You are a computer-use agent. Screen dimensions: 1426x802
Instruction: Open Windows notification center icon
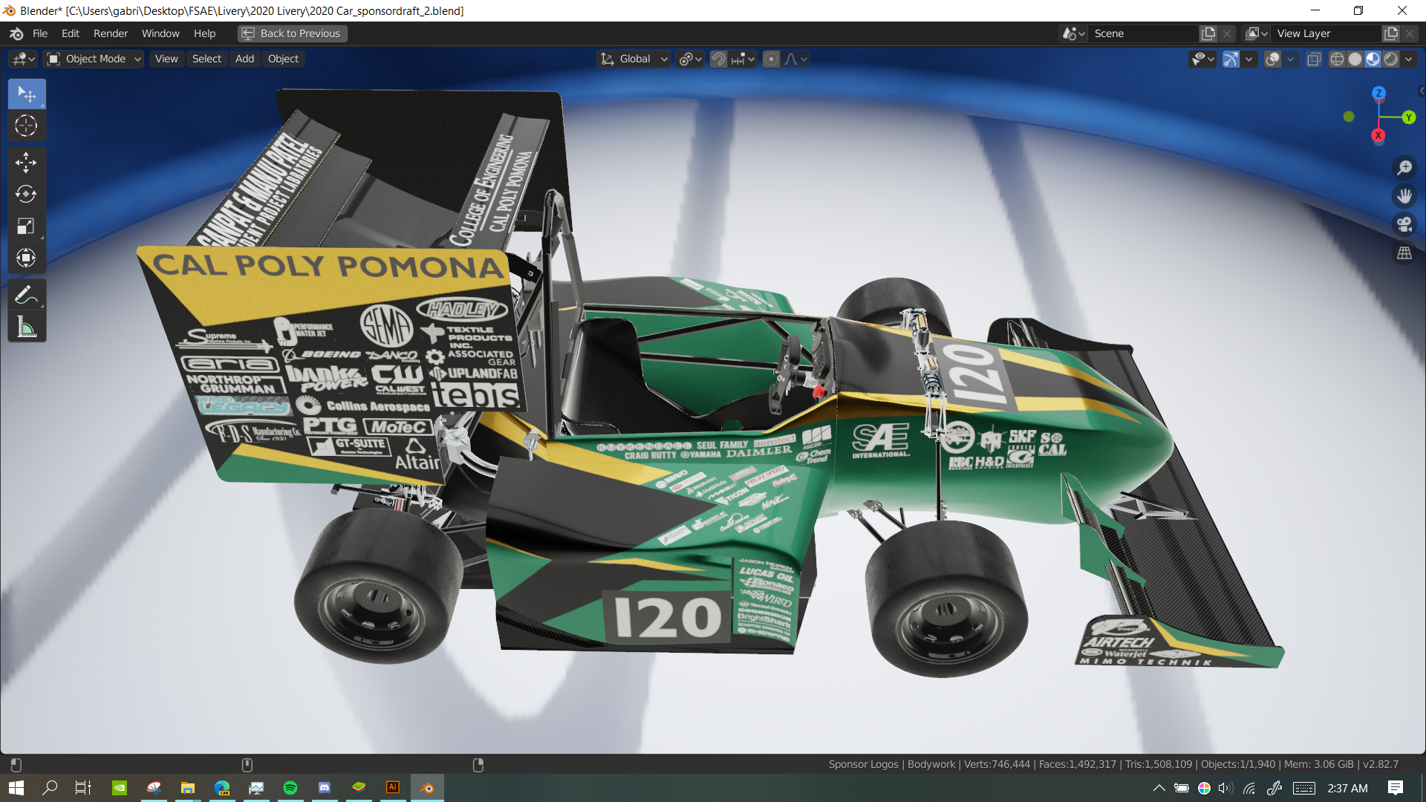point(1396,788)
